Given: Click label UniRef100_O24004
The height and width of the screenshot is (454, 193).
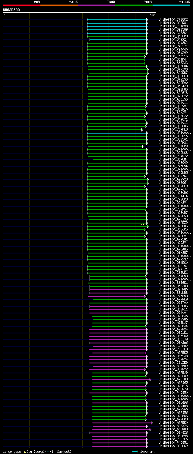Looking at the screenshot, I should click(173, 313).
